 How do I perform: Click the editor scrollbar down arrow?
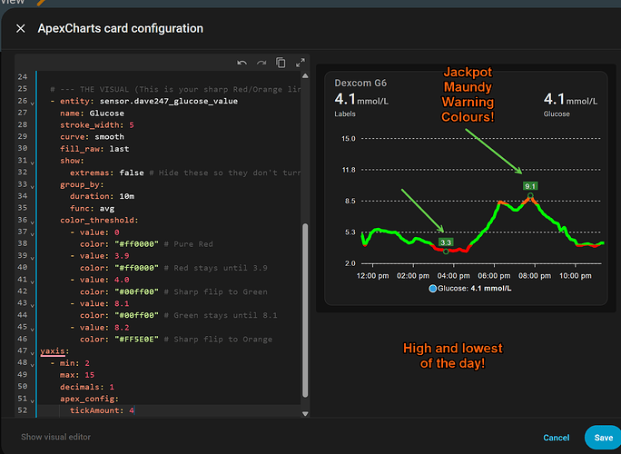click(x=305, y=415)
